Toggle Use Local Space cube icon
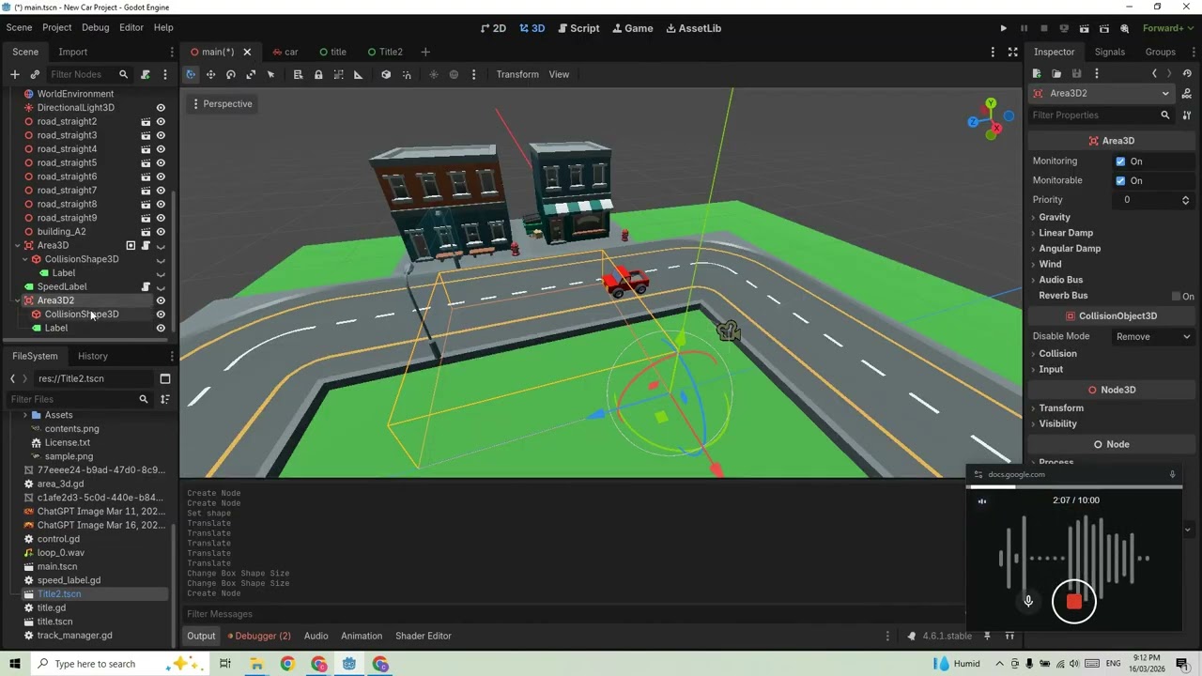 [386, 74]
